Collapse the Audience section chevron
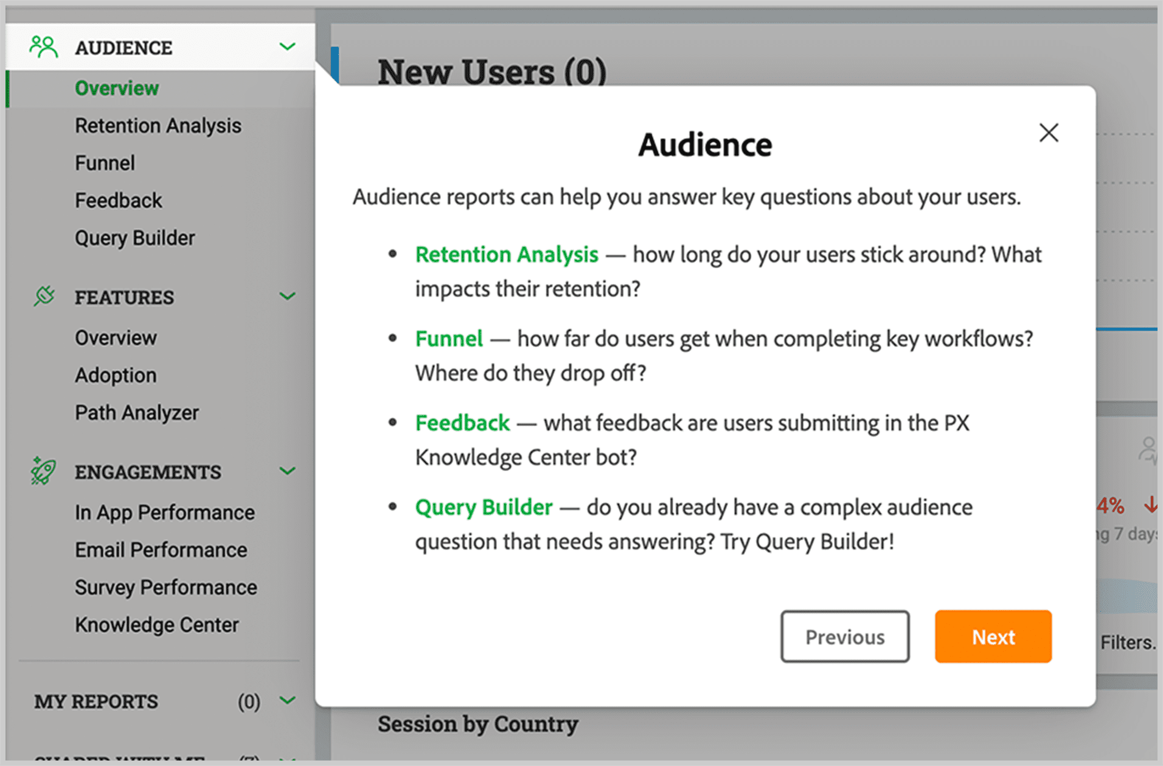1163x766 pixels. (x=287, y=47)
